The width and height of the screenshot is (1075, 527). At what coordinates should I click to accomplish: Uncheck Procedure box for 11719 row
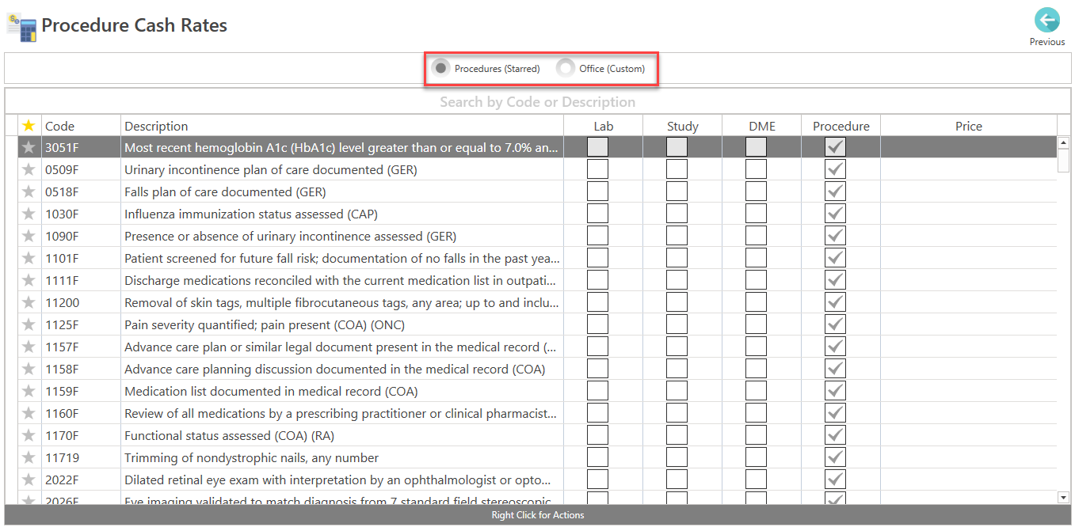(835, 457)
